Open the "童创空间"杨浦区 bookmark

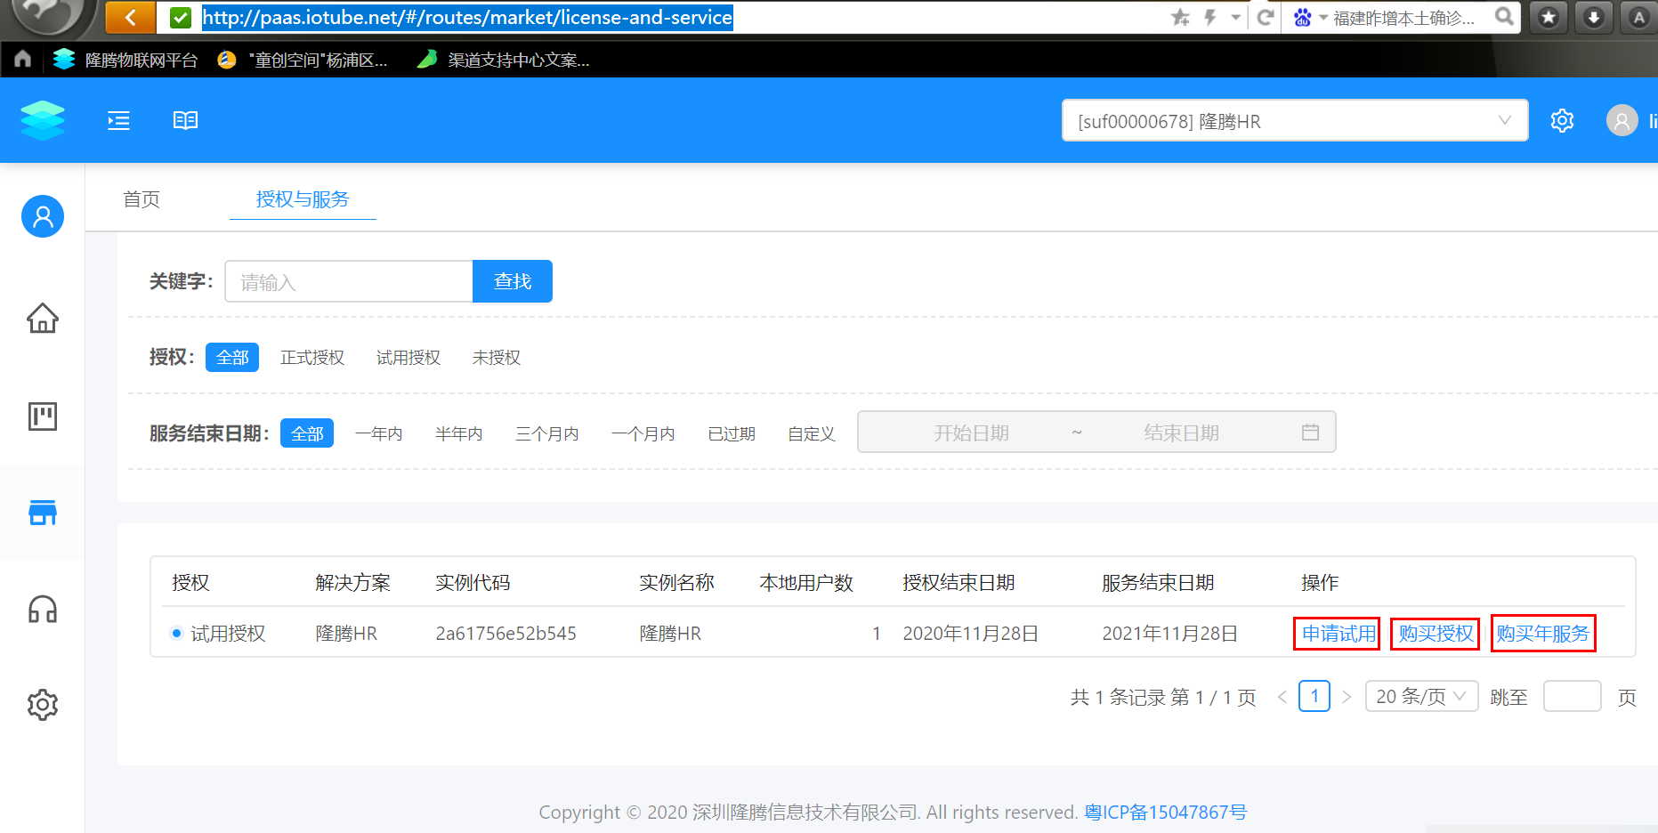[303, 60]
